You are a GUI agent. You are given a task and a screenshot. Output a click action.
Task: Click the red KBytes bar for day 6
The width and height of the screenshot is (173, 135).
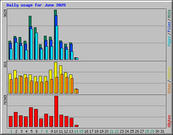tap(36, 118)
